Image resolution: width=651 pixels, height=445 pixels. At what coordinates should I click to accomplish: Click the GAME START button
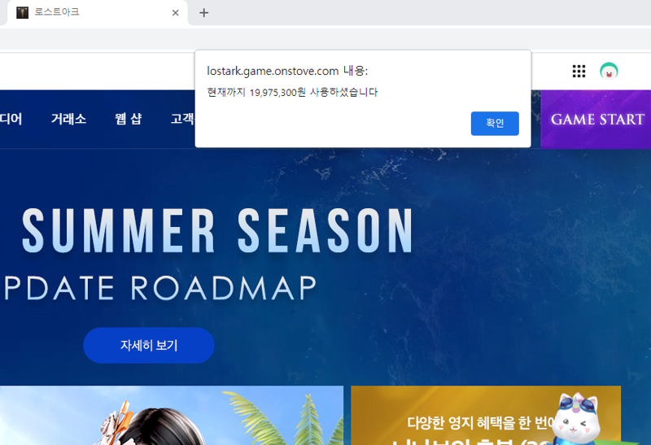click(596, 119)
